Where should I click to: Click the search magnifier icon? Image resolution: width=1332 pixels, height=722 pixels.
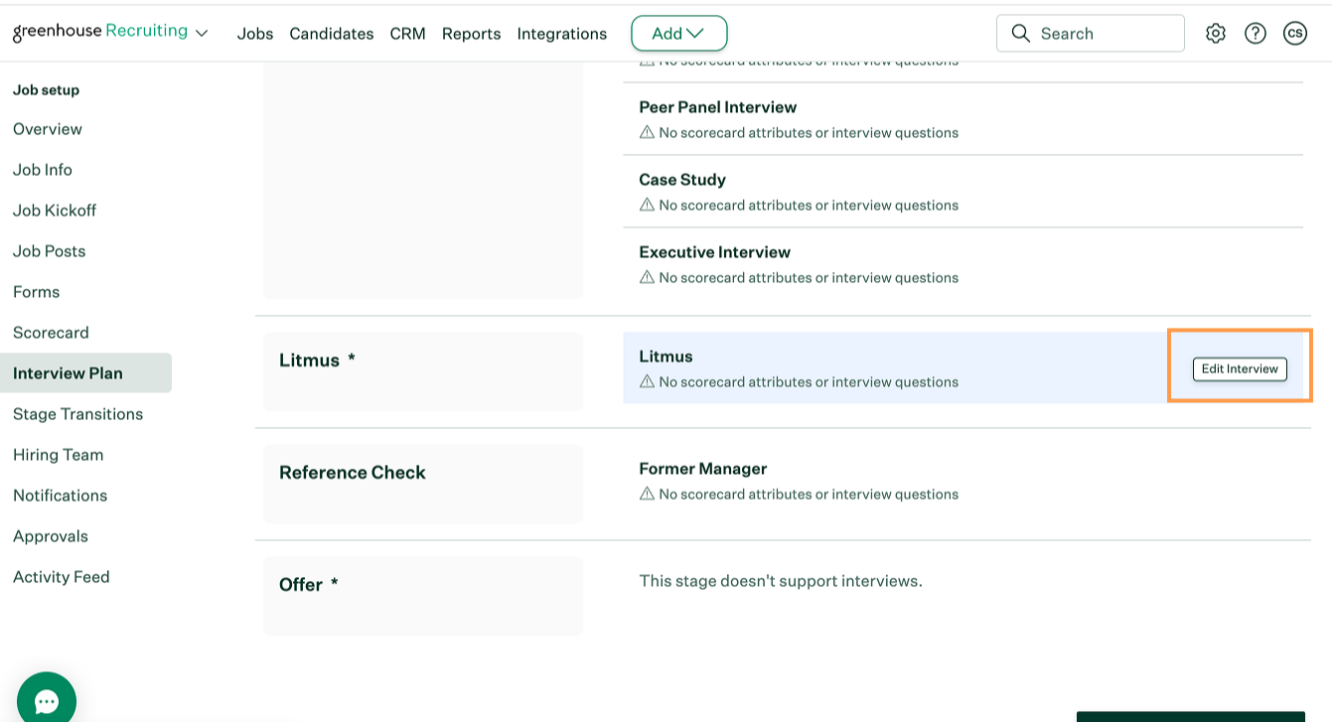point(1020,34)
